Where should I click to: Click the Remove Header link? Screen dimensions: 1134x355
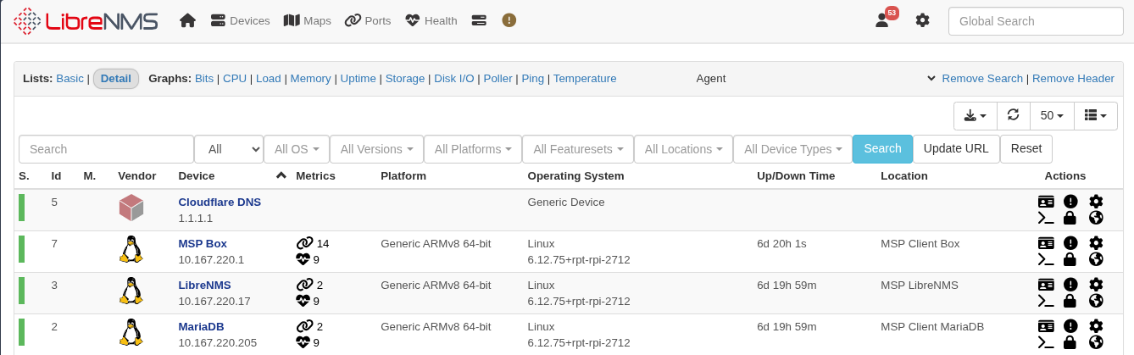coord(1073,79)
